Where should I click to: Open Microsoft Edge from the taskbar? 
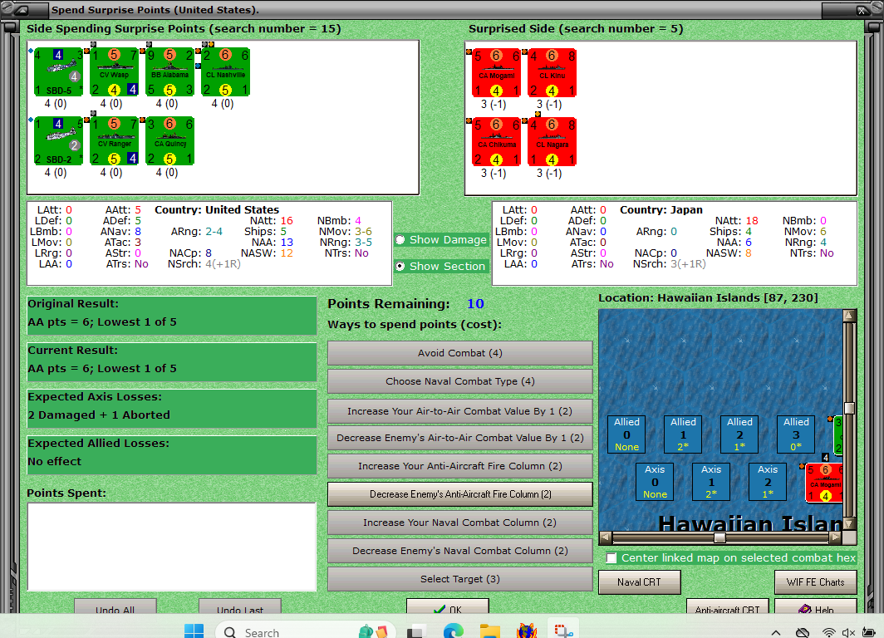point(454,631)
